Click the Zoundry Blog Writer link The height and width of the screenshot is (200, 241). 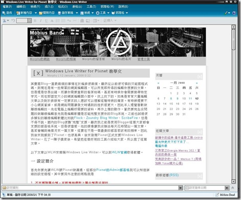[x=102, y=118]
